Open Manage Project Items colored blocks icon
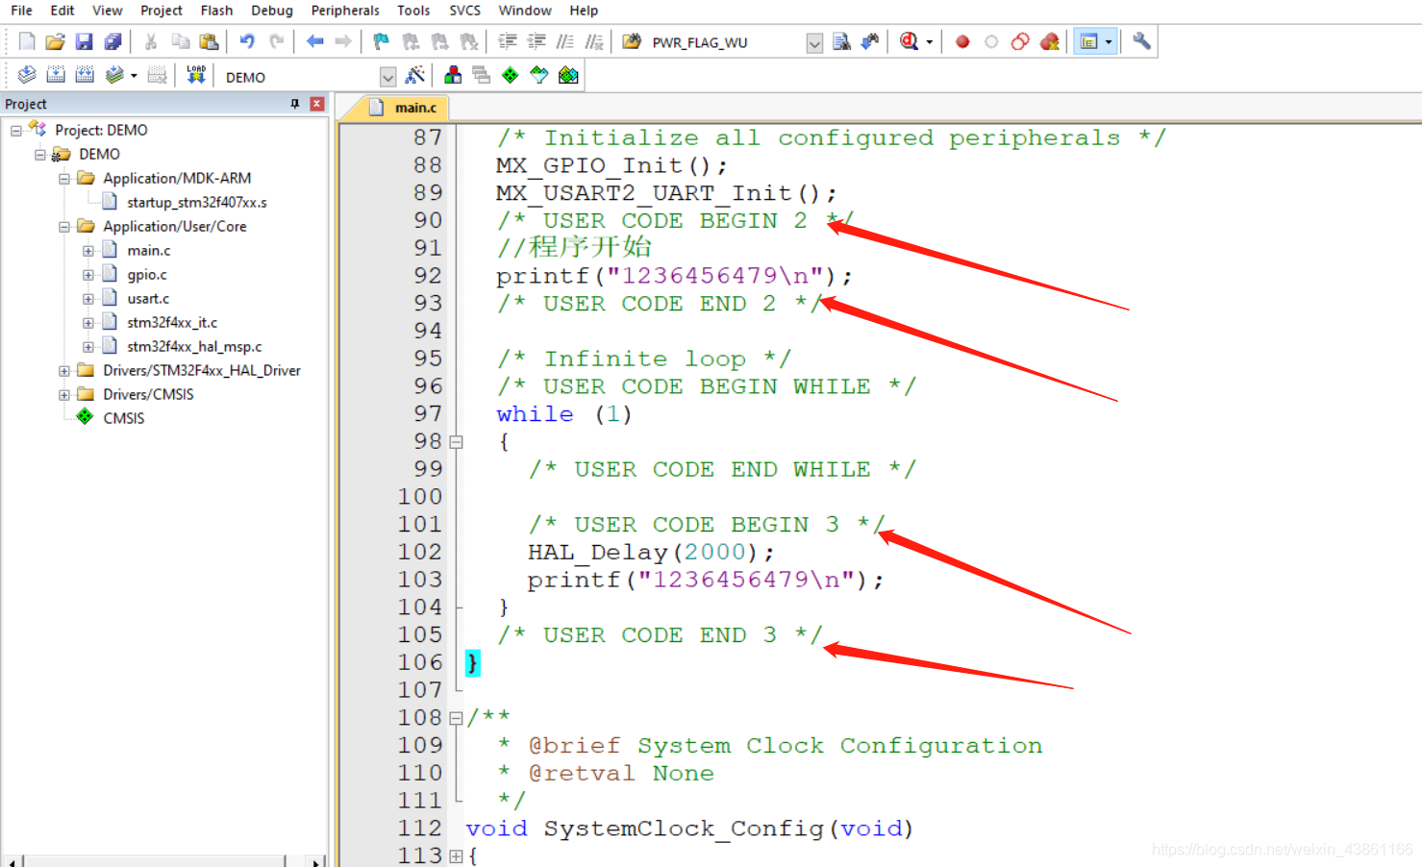1422x867 pixels. [x=453, y=75]
